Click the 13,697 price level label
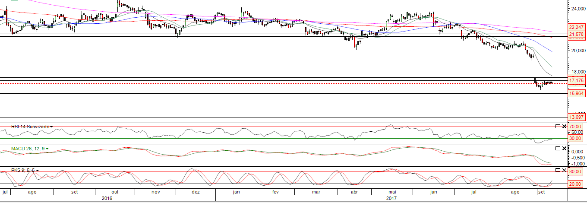 coord(577,117)
